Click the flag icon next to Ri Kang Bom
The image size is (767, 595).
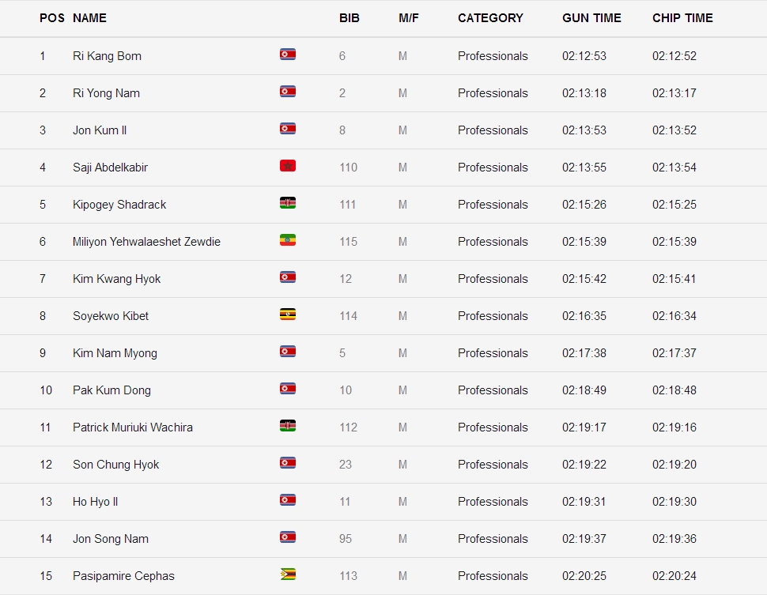pos(288,55)
